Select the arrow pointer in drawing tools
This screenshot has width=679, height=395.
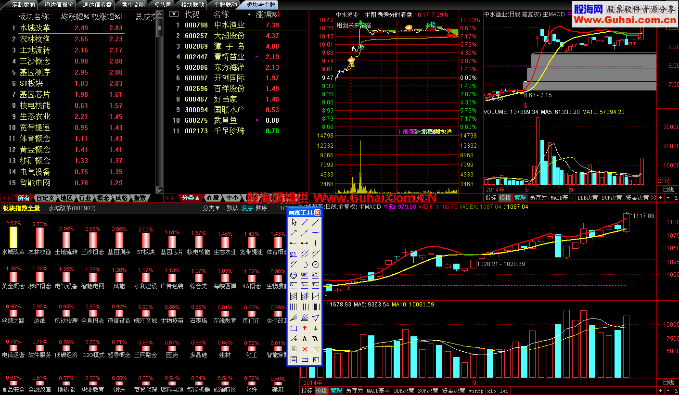(294, 222)
